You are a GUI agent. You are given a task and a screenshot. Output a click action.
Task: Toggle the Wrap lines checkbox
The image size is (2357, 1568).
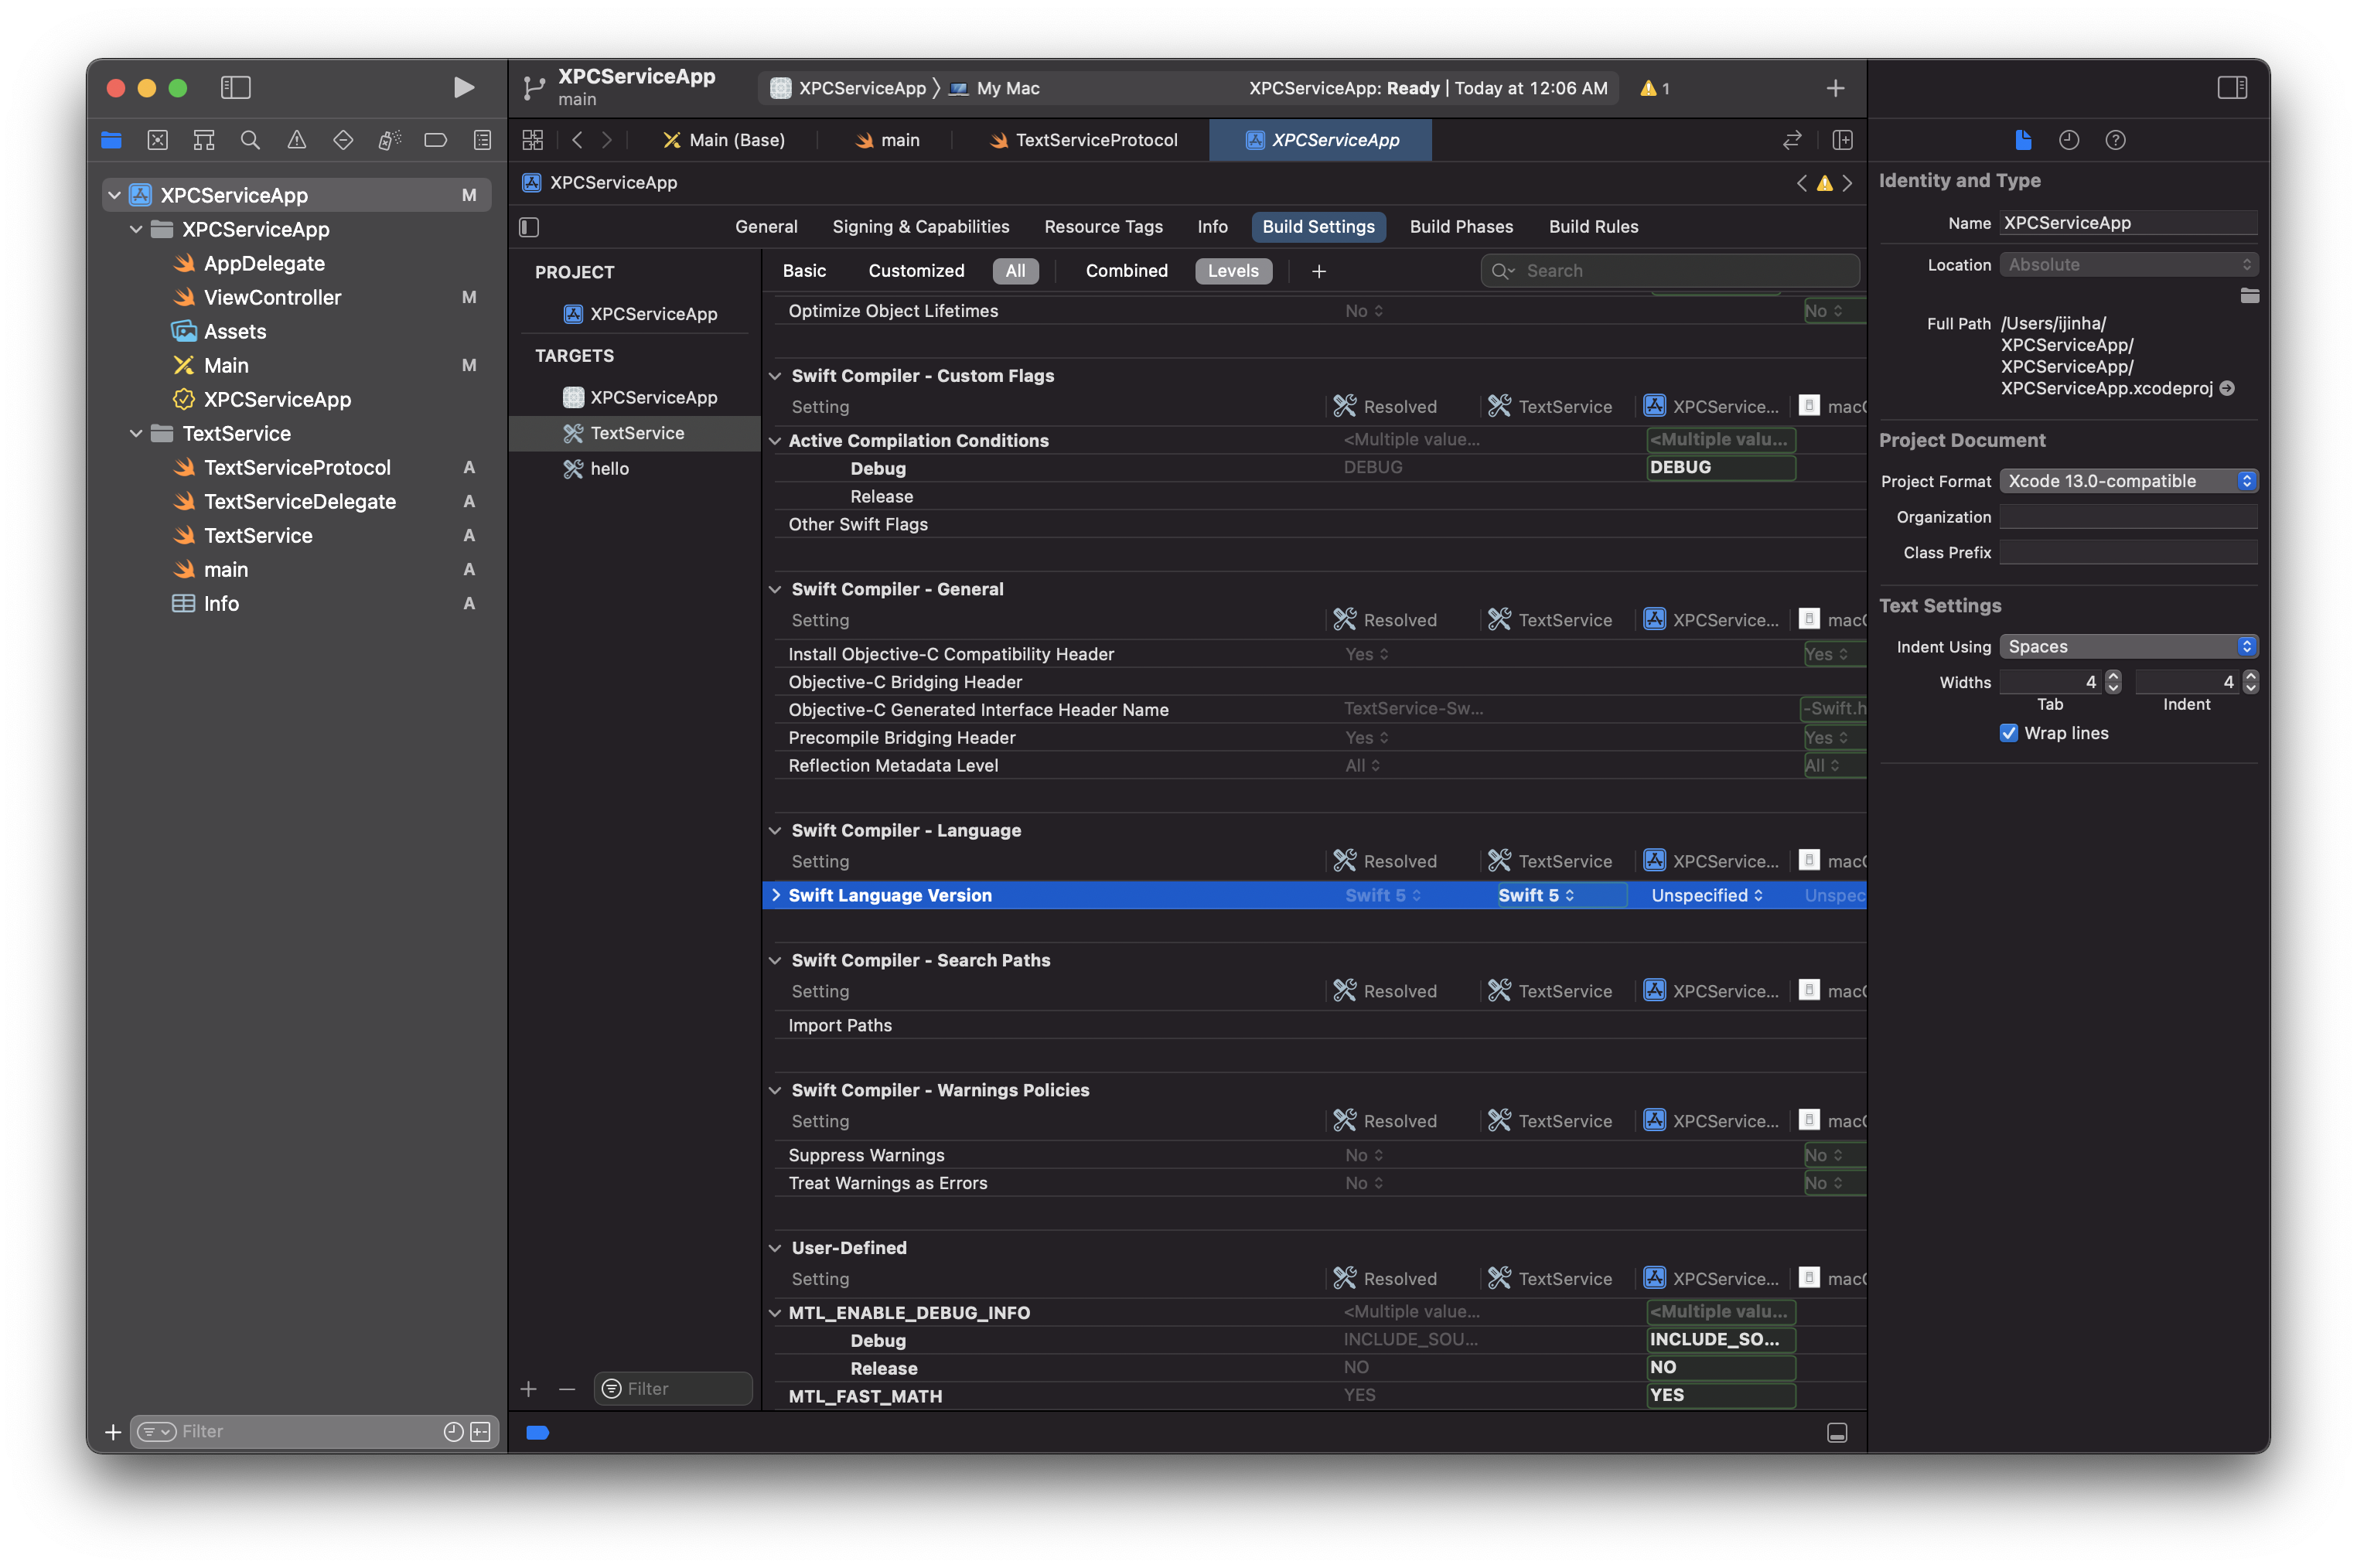2008,733
